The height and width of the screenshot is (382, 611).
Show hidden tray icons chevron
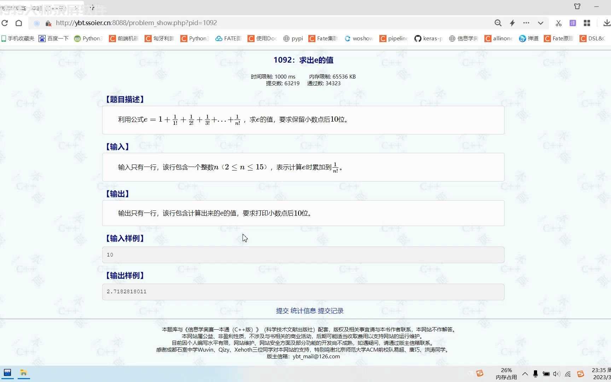point(525,374)
